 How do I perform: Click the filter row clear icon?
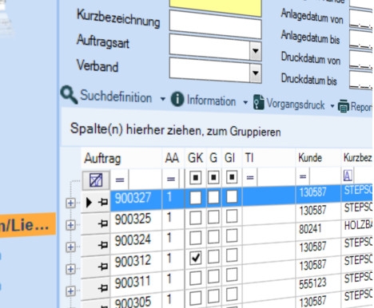click(95, 180)
